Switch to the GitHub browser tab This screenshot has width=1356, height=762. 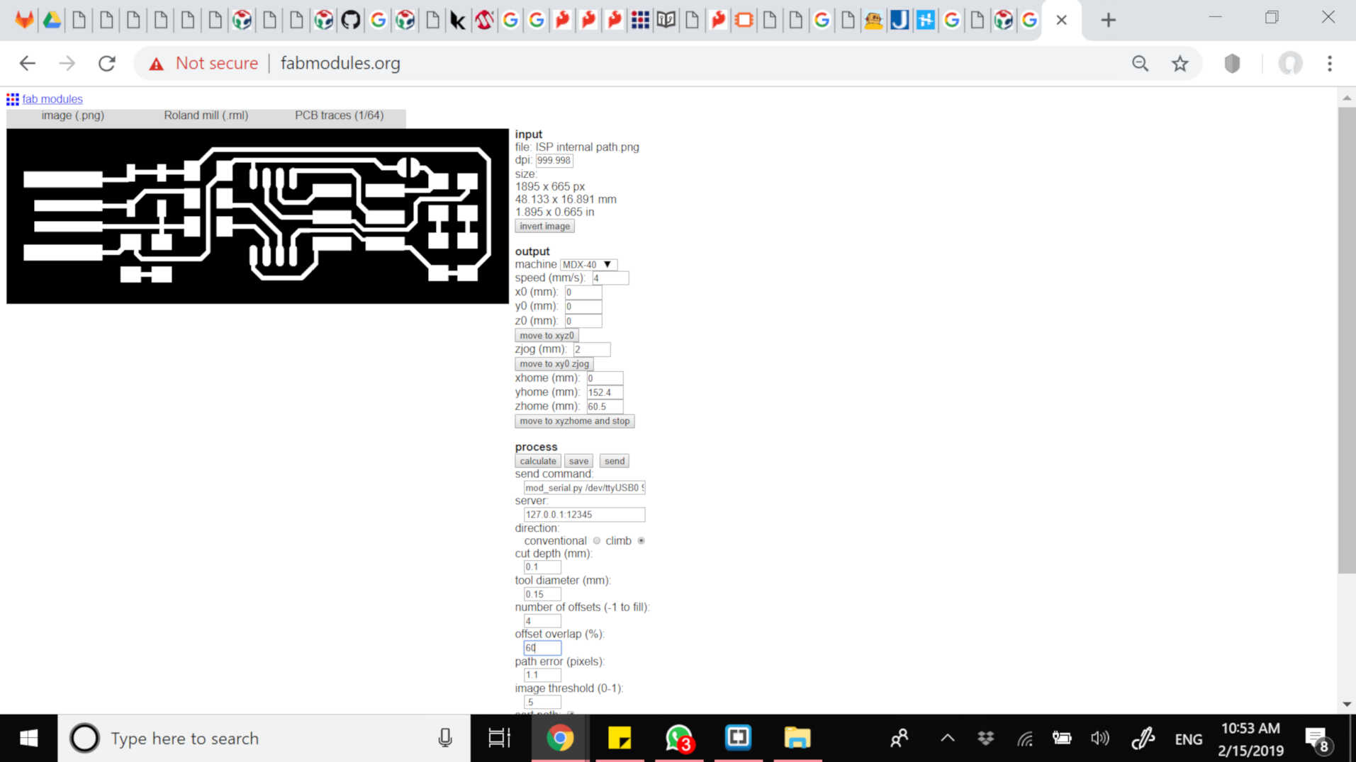click(x=350, y=20)
